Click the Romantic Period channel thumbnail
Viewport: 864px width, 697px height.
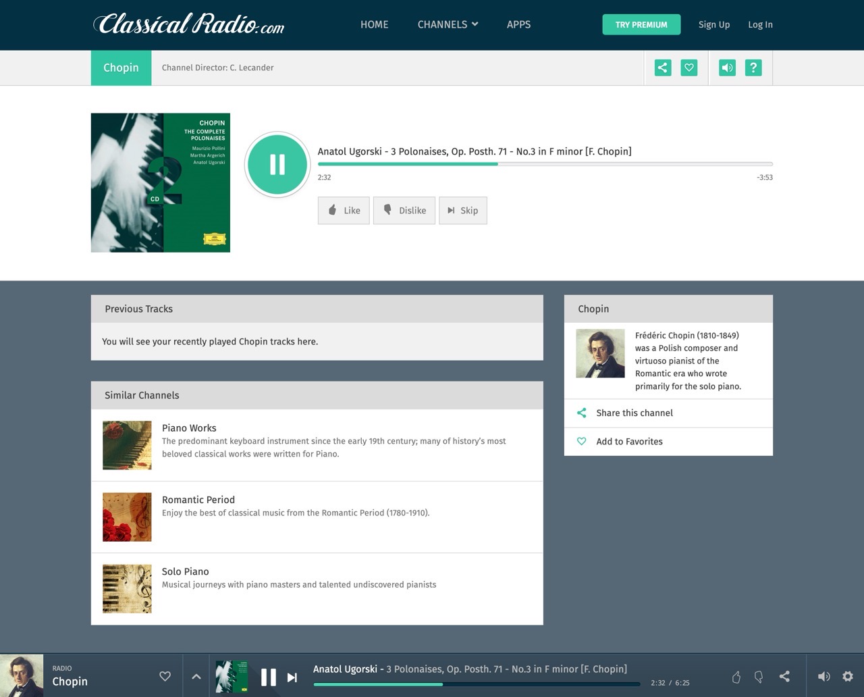coord(127,517)
